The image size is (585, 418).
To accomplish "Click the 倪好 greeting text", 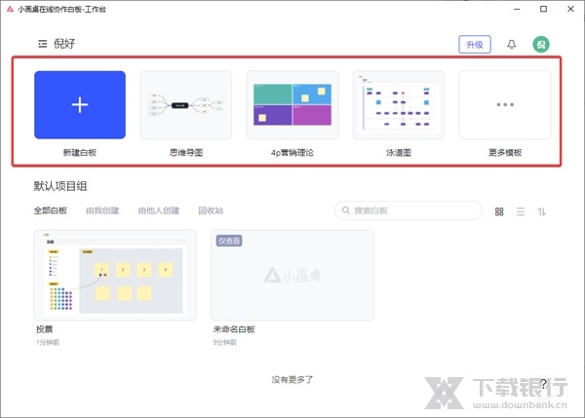I will (x=64, y=44).
